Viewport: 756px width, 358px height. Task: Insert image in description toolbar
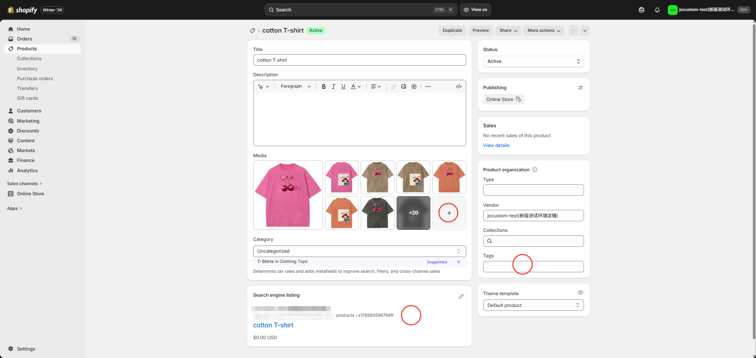point(404,86)
